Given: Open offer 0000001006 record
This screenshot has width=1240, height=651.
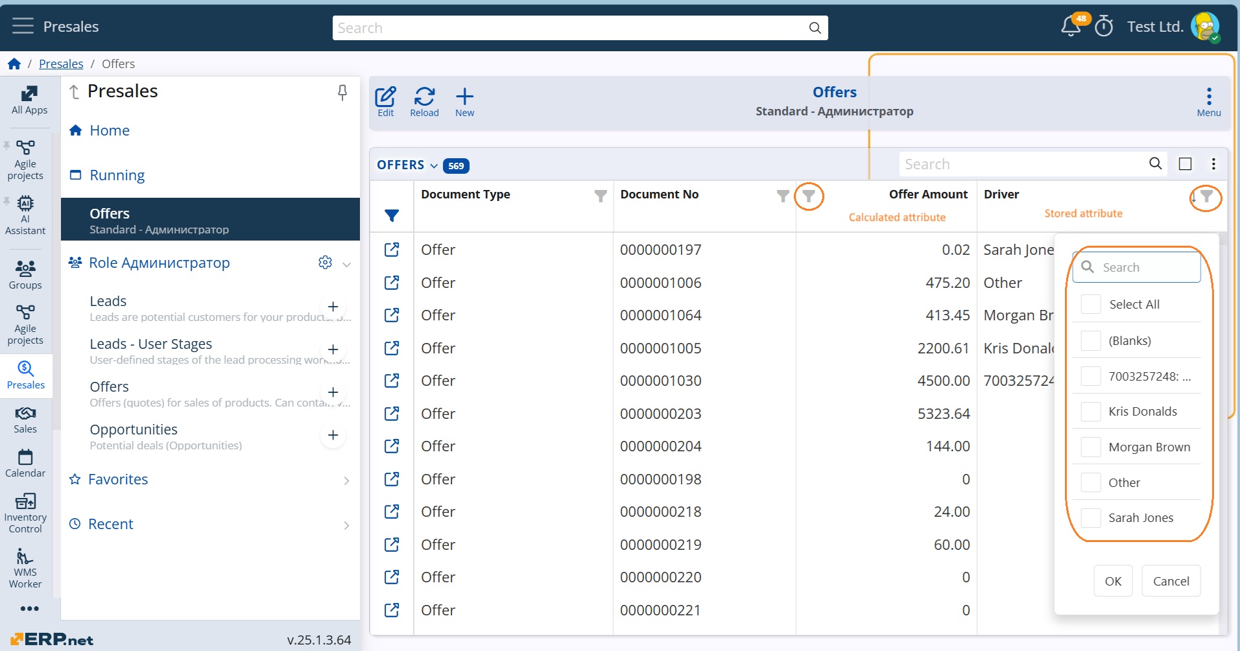Looking at the screenshot, I should click(392, 283).
